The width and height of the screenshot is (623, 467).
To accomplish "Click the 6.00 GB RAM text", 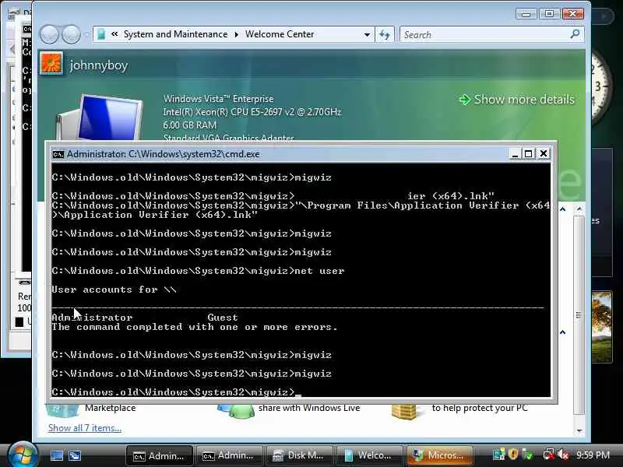I will point(189,125).
